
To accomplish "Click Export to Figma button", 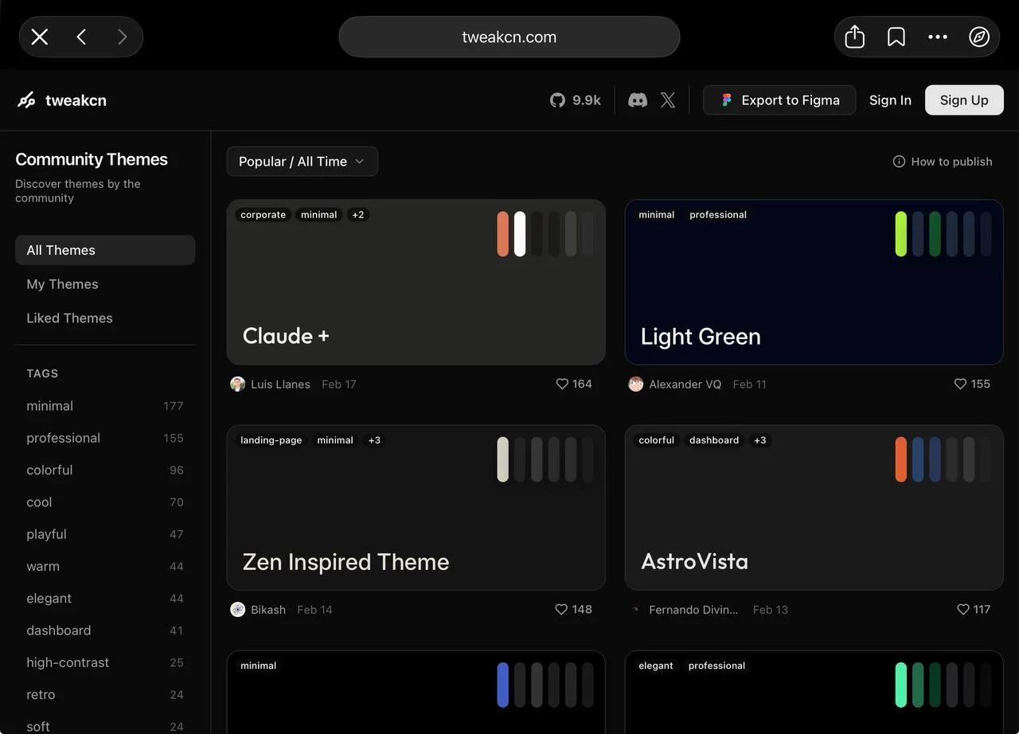I will tap(779, 100).
